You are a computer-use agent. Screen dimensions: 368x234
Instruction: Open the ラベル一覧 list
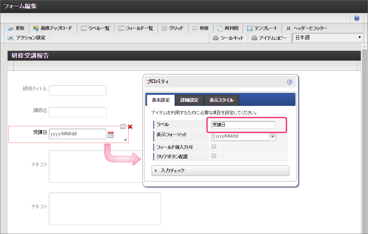(95, 28)
